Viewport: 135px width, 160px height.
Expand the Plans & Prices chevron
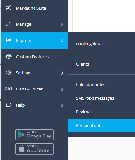[x=62, y=89]
